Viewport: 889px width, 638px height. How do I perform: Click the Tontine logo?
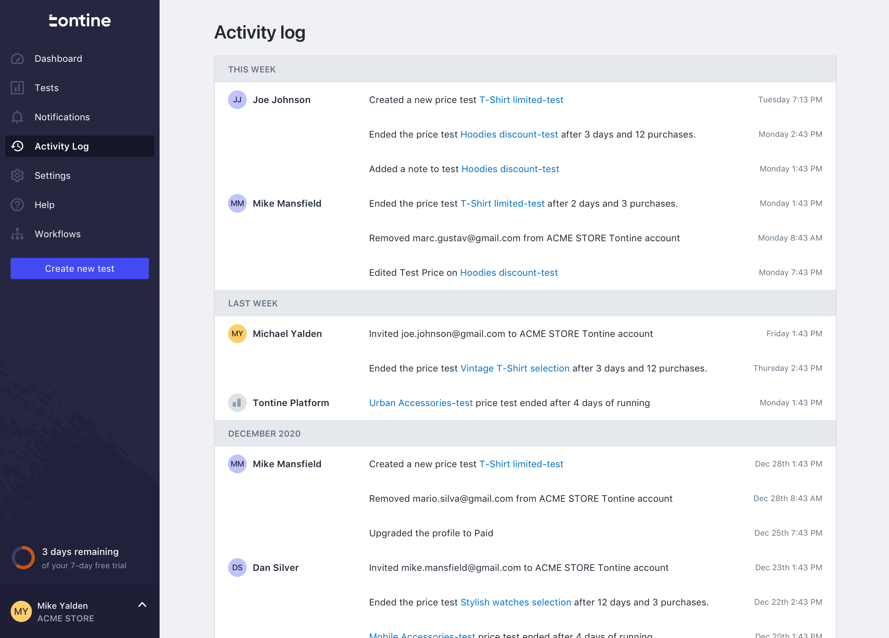(79, 20)
